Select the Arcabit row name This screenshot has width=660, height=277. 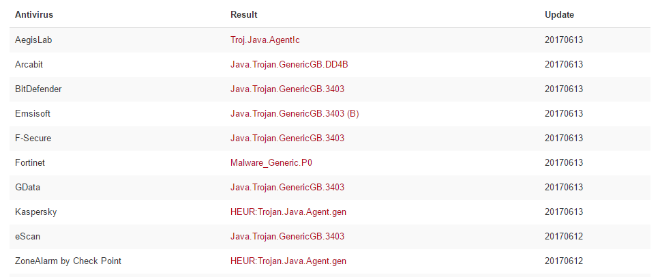click(29, 64)
